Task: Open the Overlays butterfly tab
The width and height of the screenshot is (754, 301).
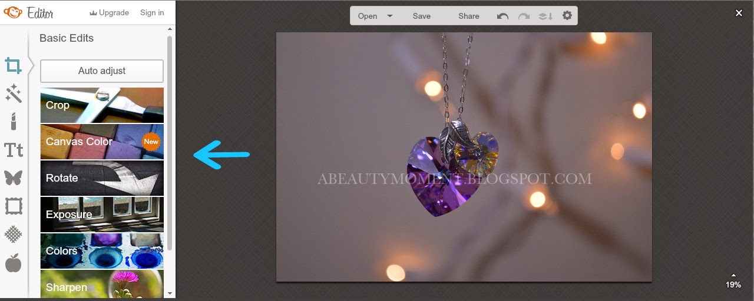Action: 14,178
